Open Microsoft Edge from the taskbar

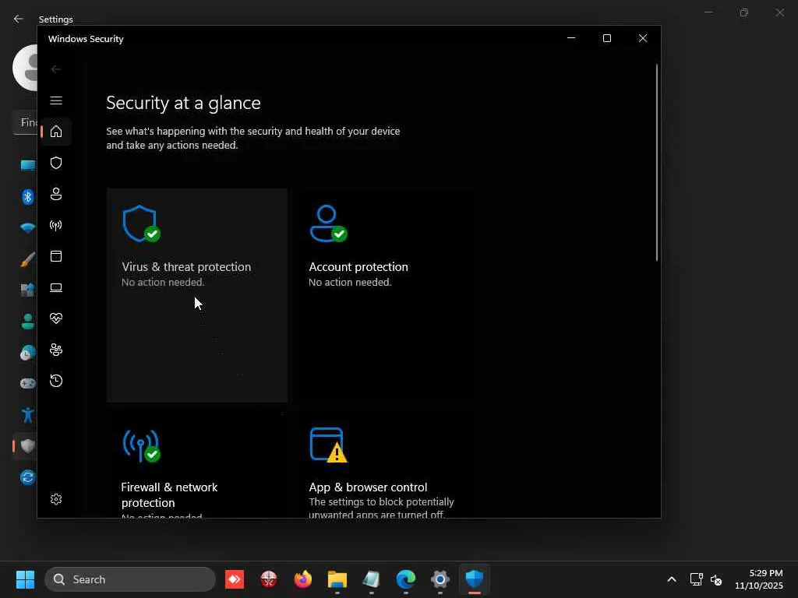(x=405, y=579)
